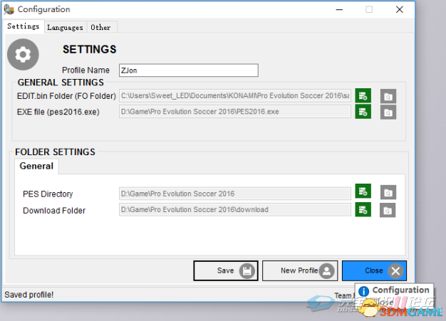Click the gray browse folder icon for PES Directory
Image resolution: width=446 pixels, height=321 pixels.
[388, 192]
